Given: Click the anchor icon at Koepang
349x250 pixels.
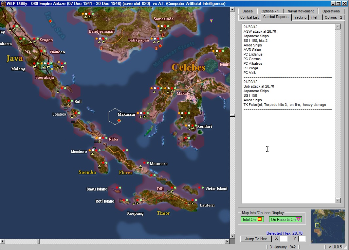Looking at the screenshot, I should point(134,203).
